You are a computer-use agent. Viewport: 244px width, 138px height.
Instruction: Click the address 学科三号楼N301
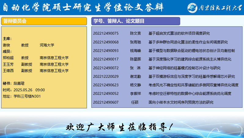click(x=27, y=96)
